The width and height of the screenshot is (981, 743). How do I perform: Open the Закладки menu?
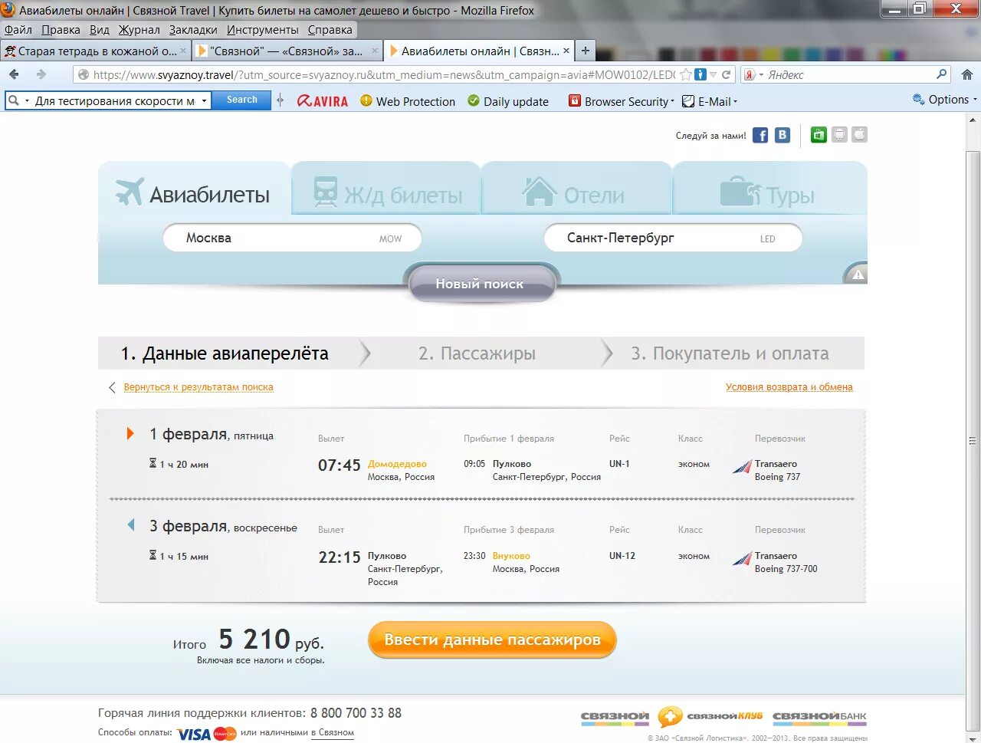pyautogui.click(x=193, y=30)
